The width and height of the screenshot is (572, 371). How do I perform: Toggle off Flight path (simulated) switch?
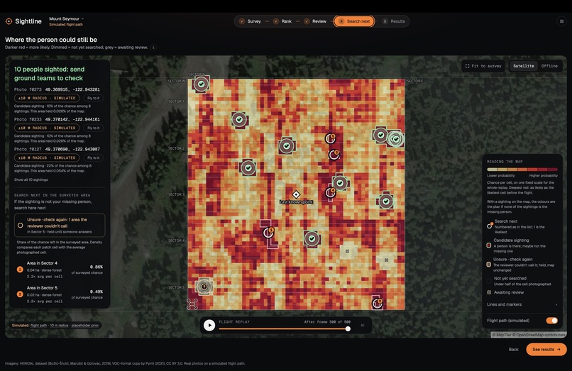pos(552,321)
